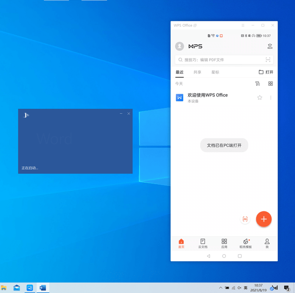Open 应用 apps tab
The height and width of the screenshot is (293, 295).
pyautogui.click(x=224, y=244)
